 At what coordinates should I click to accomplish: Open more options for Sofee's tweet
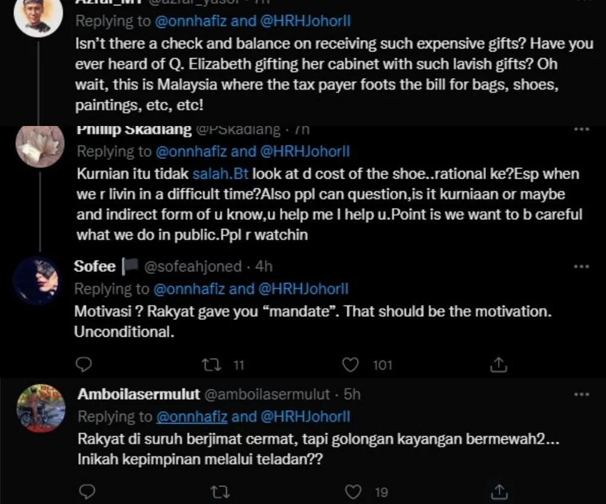point(581,267)
